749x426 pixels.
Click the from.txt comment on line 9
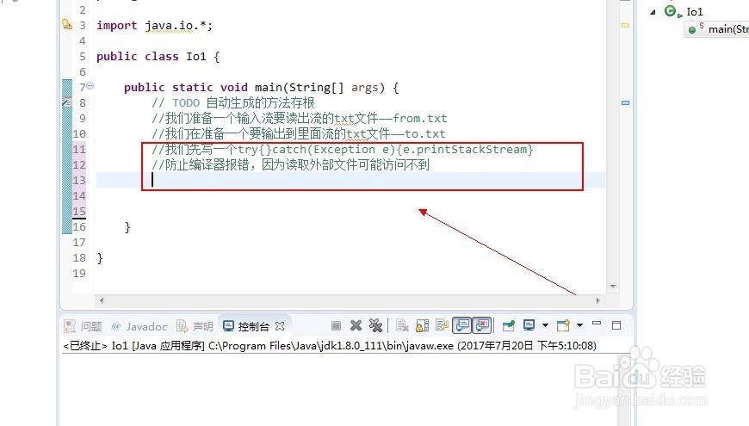coord(299,118)
